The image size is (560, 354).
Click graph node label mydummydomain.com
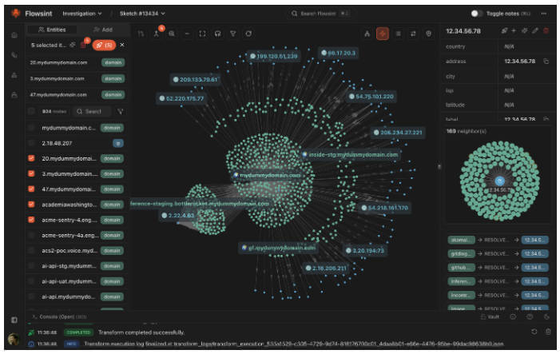(x=267, y=175)
